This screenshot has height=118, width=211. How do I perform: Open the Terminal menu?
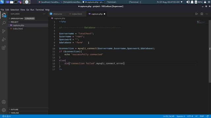tap(40, 10)
